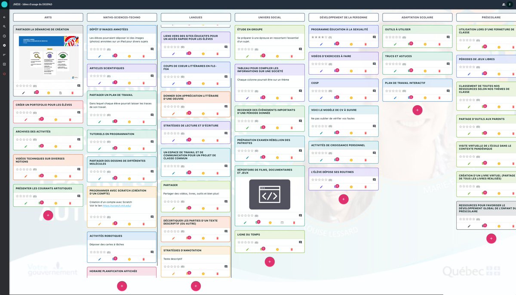Click the sort lines icon in sidebar
Viewport: 516px width, 295px height.
coord(4,55)
